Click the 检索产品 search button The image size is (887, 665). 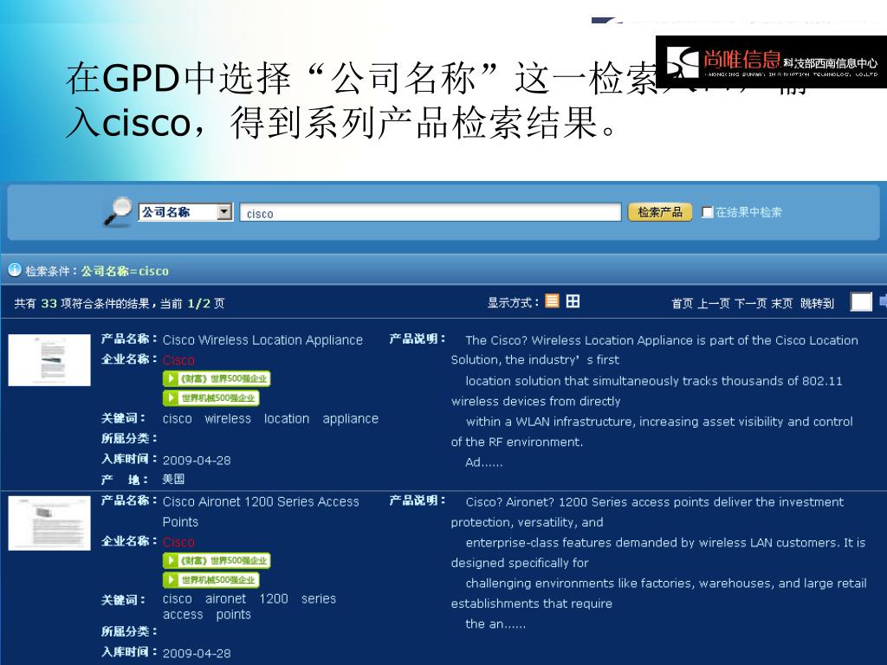(x=659, y=212)
